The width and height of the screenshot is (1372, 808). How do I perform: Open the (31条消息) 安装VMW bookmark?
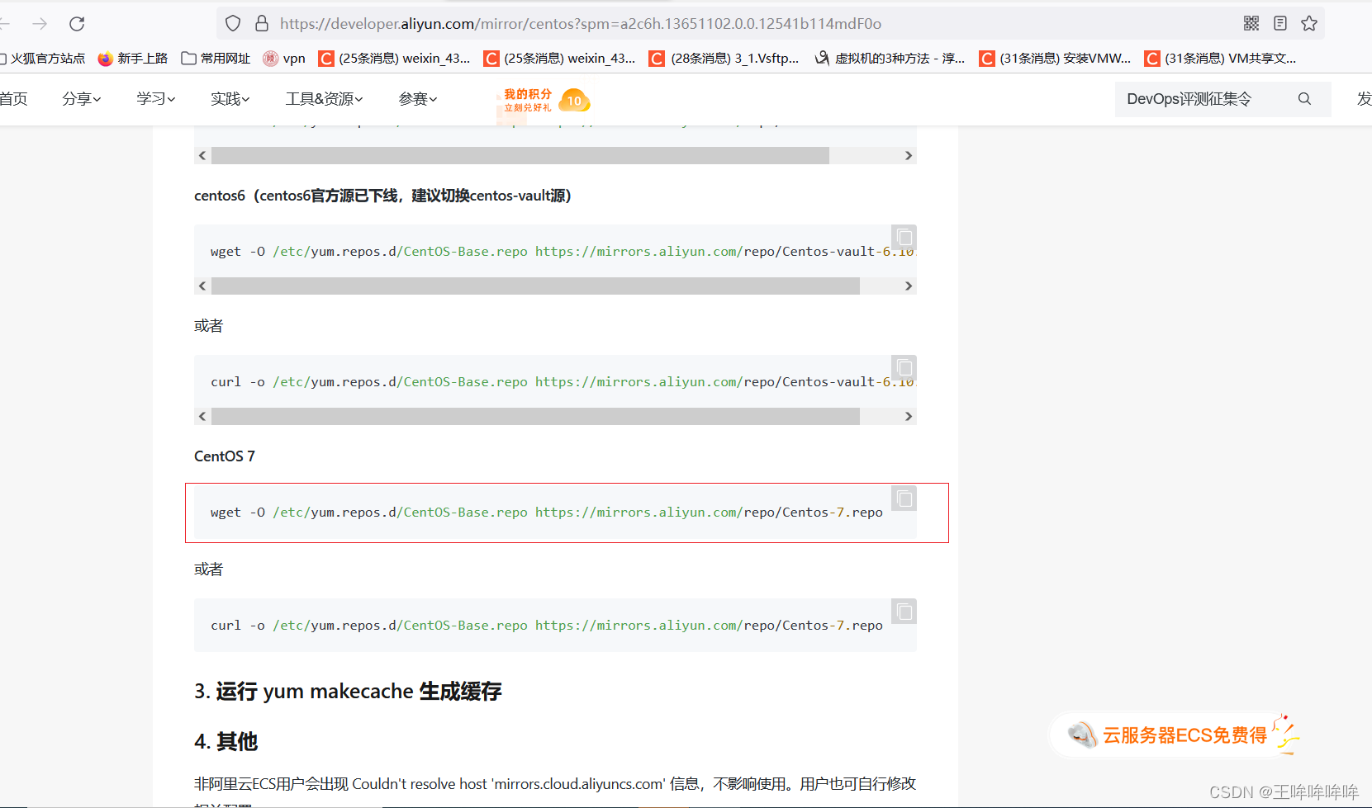(x=1055, y=59)
